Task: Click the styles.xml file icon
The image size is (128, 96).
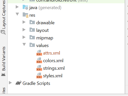Action: (x=39, y=76)
